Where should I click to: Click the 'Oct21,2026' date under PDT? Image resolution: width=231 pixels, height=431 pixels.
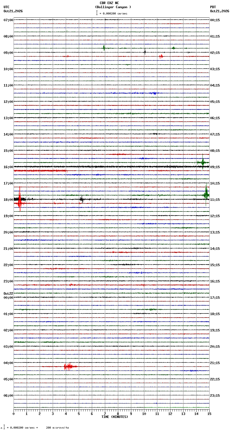[x=220, y=11]
